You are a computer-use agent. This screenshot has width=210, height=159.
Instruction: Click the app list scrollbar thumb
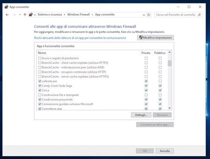point(170,63)
